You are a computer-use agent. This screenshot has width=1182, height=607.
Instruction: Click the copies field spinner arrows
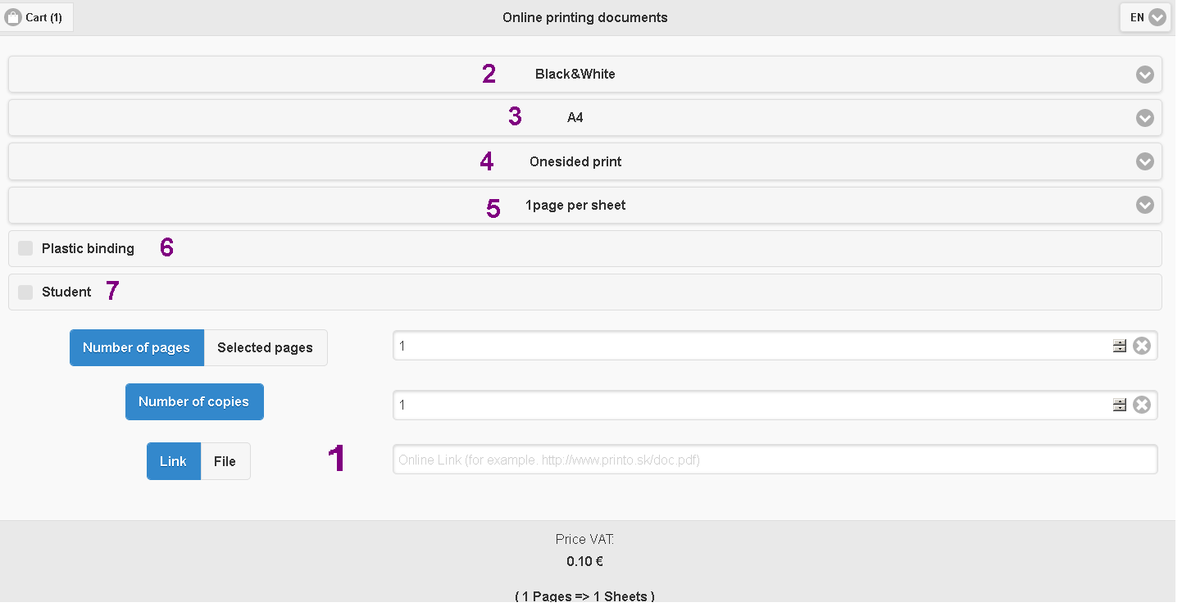point(1119,405)
